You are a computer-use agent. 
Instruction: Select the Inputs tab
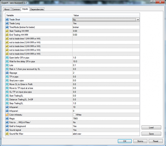(25, 9)
